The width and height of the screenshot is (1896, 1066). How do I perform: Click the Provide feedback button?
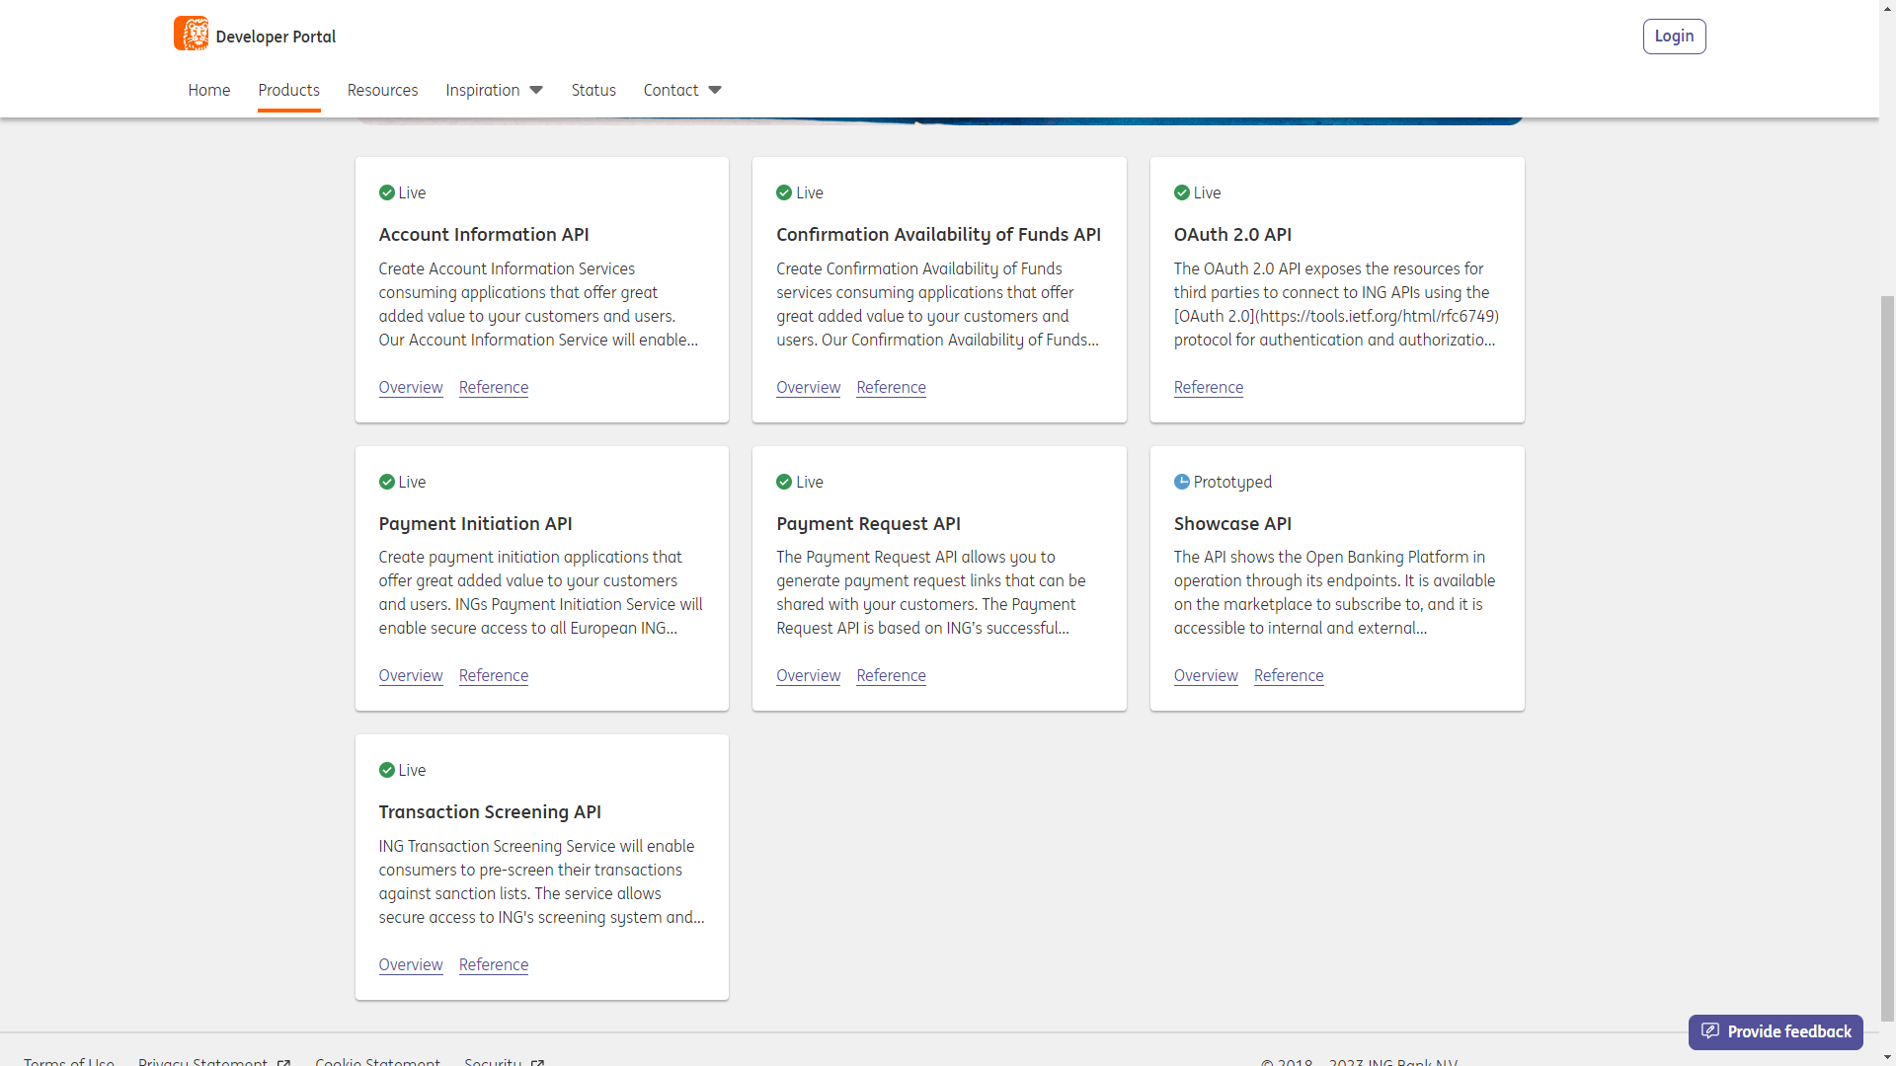point(1776,1031)
